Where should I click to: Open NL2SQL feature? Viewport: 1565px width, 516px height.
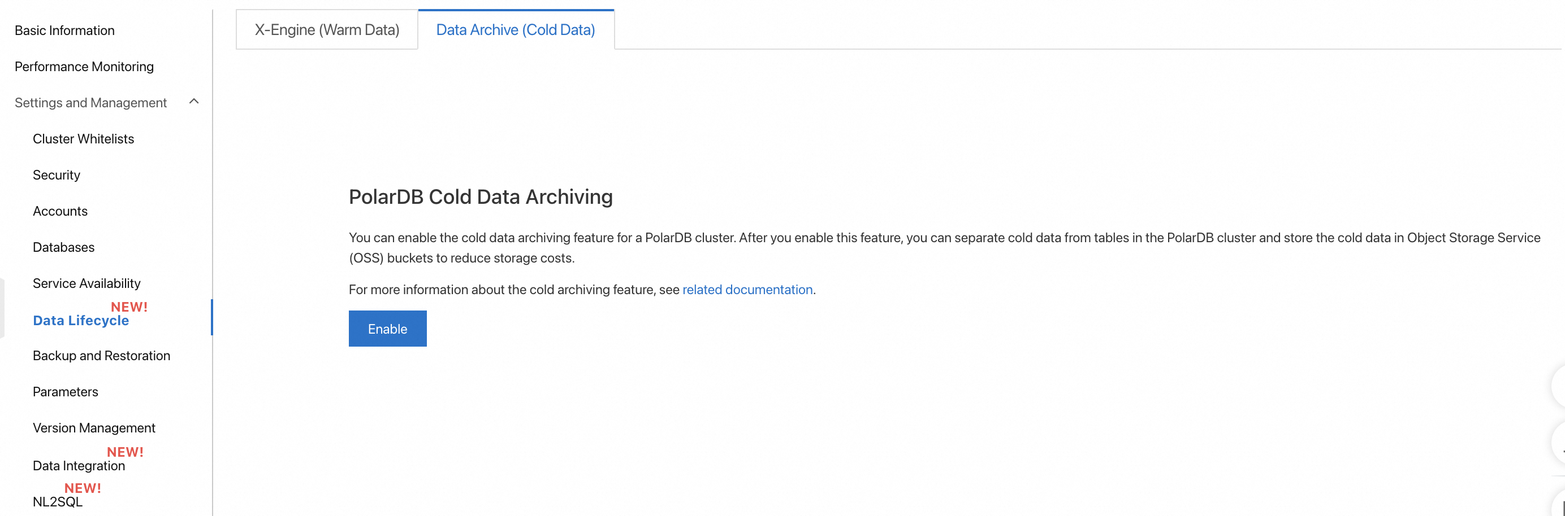click(58, 502)
